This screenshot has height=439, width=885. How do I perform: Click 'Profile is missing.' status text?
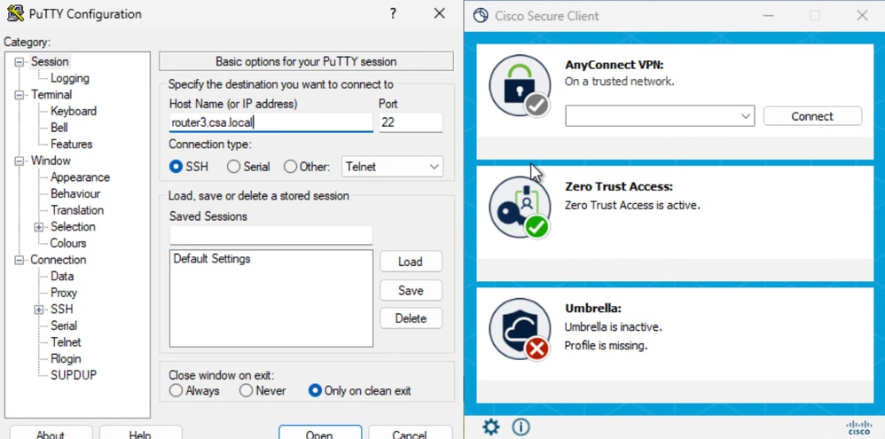click(x=607, y=345)
